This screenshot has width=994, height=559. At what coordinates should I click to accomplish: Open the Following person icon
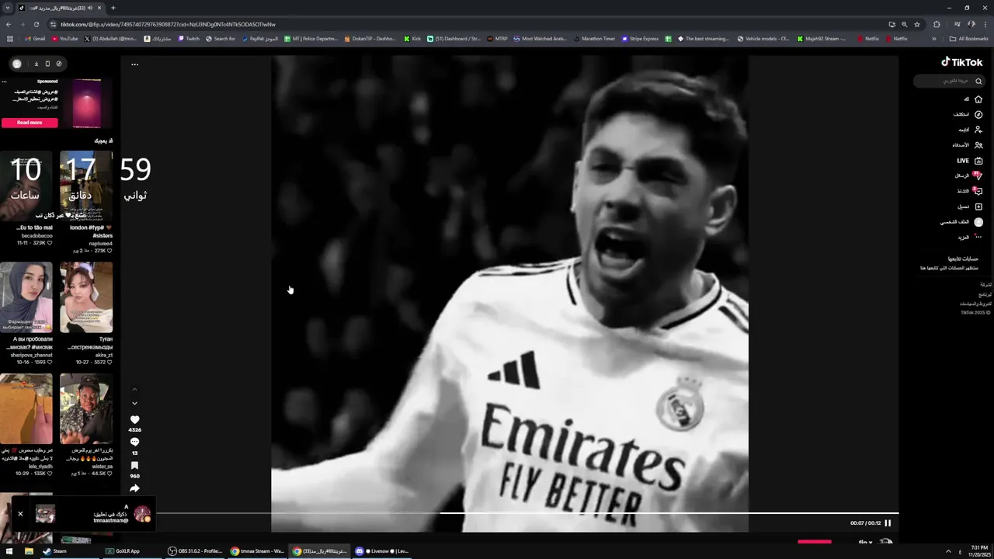[x=978, y=130]
